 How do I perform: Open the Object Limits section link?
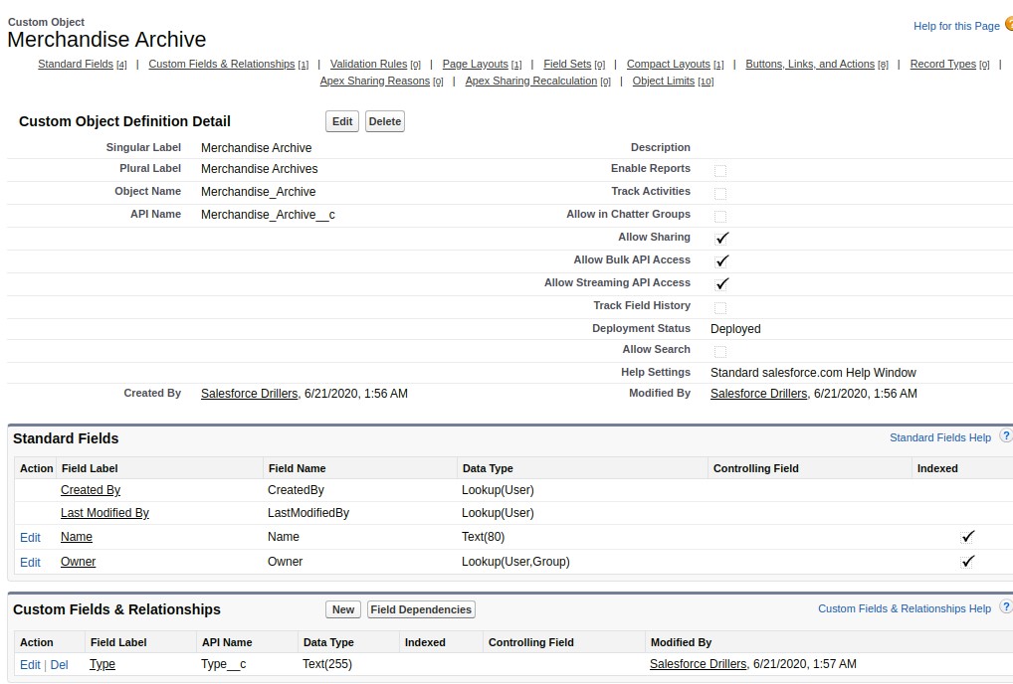(664, 81)
